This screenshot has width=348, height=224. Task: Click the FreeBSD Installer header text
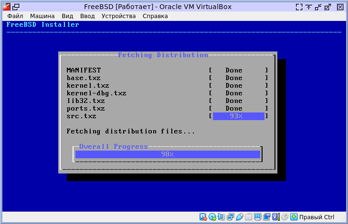coord(42,24)
